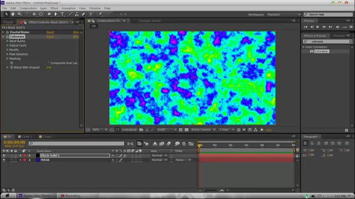This screenshot has height=199, width=355.
Task: Select Colorama in Effects & Presets list
Action: click(x=321, y=51)
